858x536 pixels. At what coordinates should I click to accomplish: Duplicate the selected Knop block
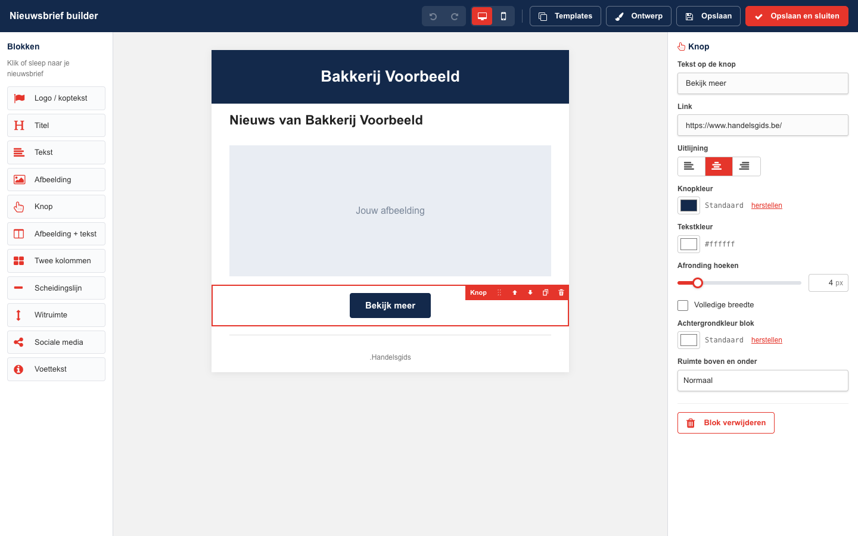coord(545,292)
